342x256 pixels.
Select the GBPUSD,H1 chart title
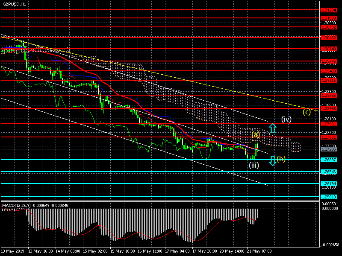pyautogui.click(x=15, y=4)
